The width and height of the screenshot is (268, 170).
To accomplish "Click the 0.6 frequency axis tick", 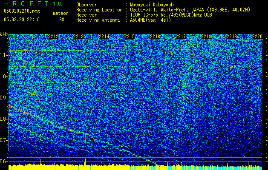I will pyautogui.click(x=4, y=161).
